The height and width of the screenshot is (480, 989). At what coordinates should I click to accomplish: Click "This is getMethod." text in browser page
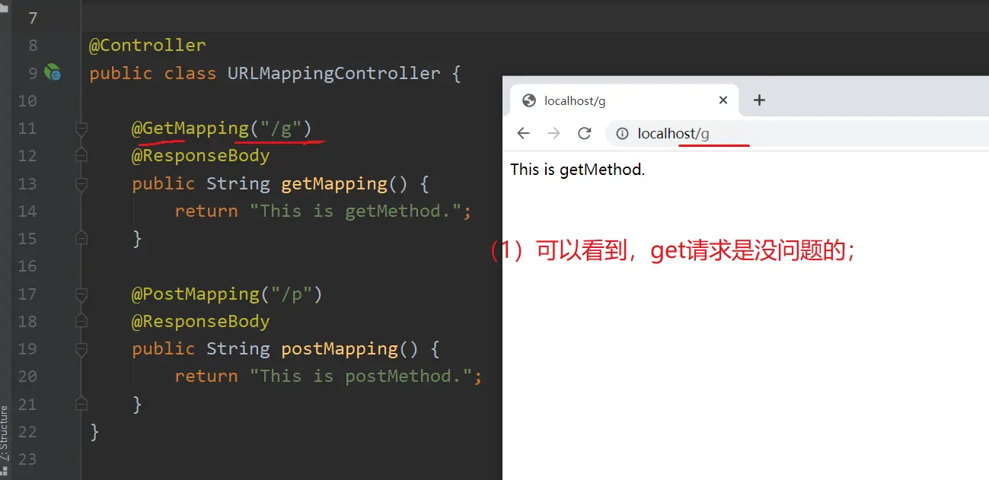[578, 170]
